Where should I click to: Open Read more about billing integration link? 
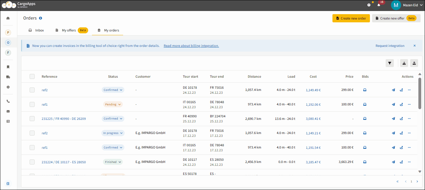191,46
